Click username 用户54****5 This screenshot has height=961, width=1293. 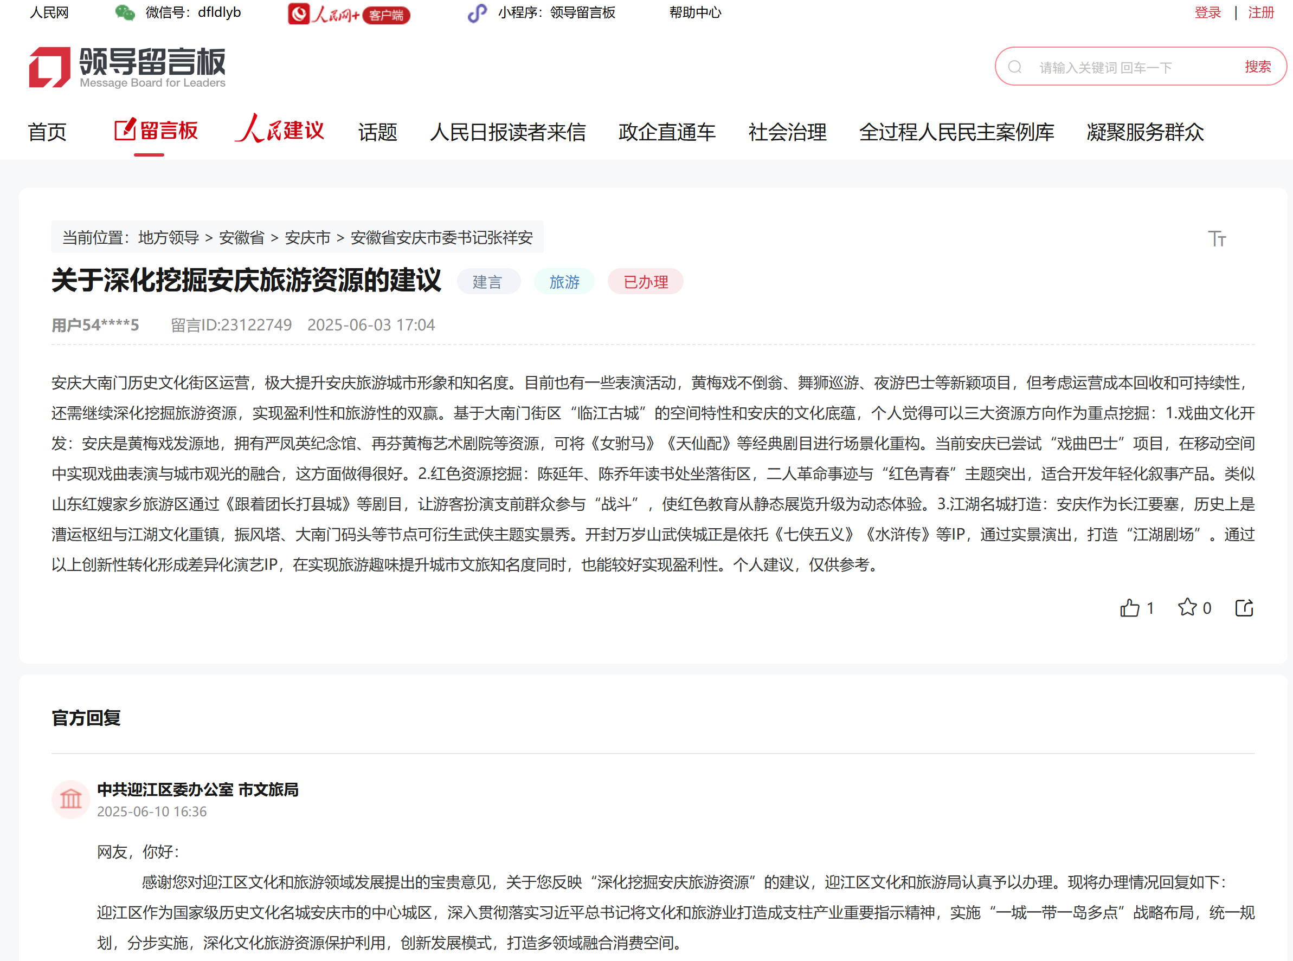[x=95, y=324]
